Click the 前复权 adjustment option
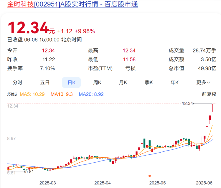The image size is (221, 188). pos(209,94)
